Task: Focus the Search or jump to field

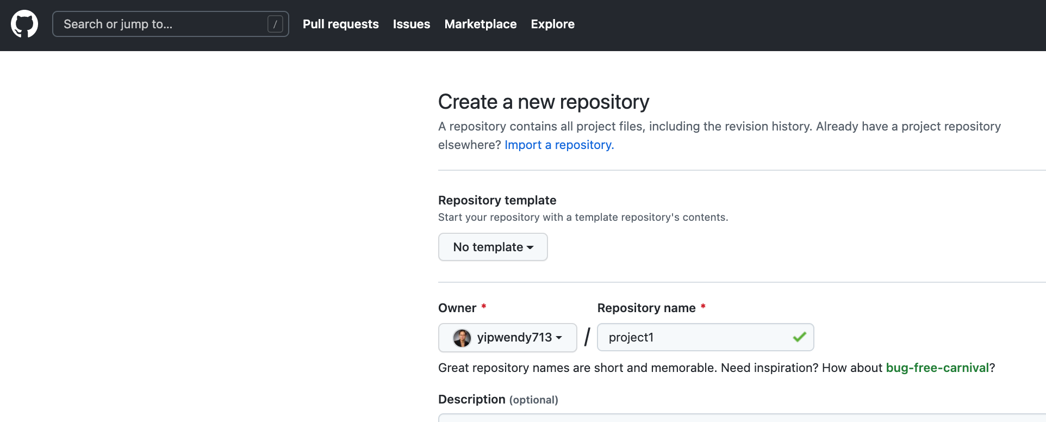Action: click(163, 24)
